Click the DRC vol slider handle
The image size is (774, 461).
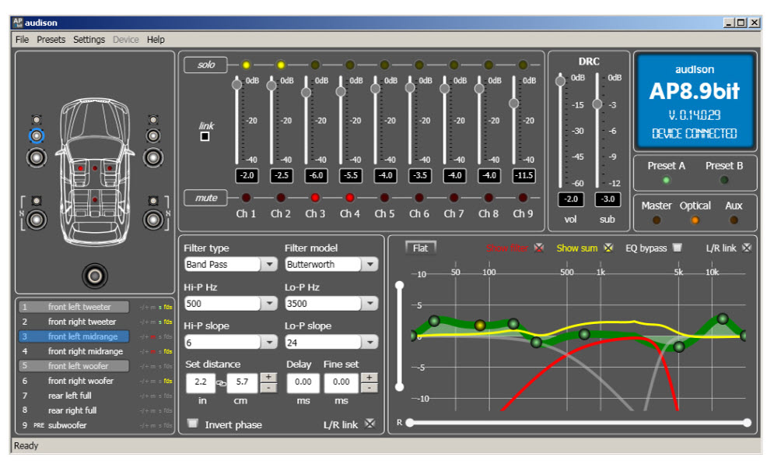560,80
